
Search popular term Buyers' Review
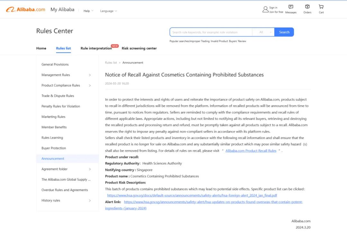[237, 41]
